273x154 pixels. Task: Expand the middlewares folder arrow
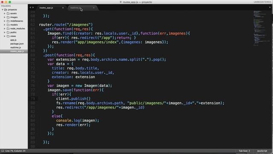point(5,21)
